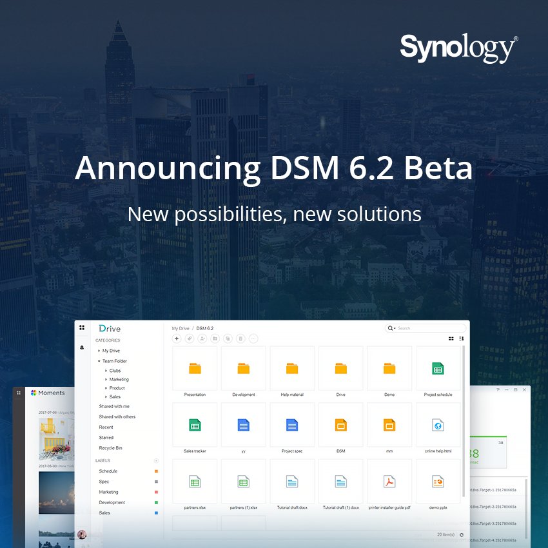This screenshot has width=548, height=548.
Task: Open the applications grid icon in sidebar
Action: point(82,328)
